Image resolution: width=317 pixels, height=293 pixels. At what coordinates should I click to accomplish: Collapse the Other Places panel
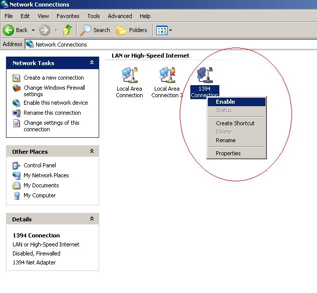[x=92, y=151]
